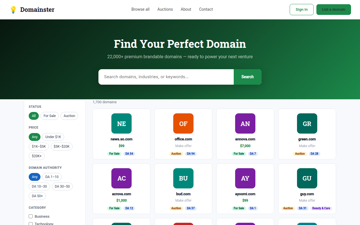Image resolution: width=360 pixels, height=225 pixels.
Task: Click the DA 54 badge on news.so.com
Action: 129,154
